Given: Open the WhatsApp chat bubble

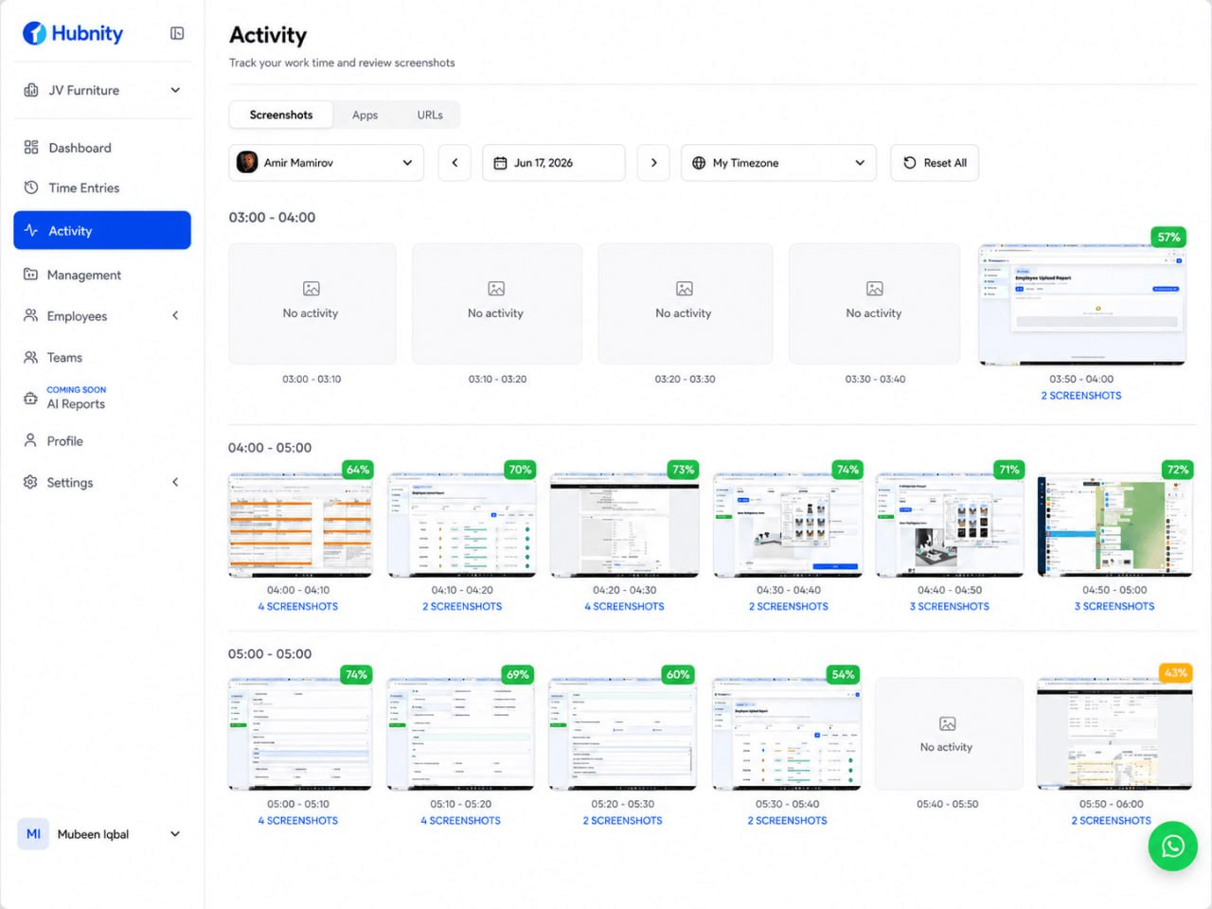Looking at the screenshot, I should 1172,846.
